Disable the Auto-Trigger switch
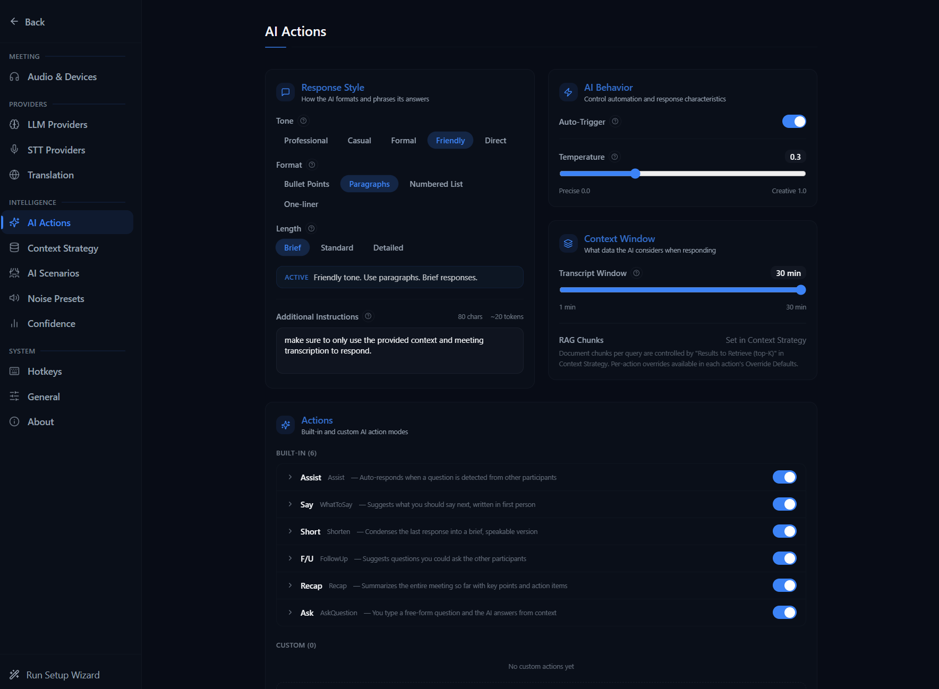The height and width of the screenshot is (689, 939). pyautogui.click(x=793, y=122)
